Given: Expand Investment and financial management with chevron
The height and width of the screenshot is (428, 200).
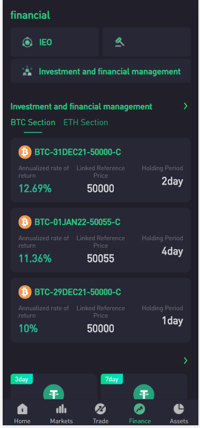Looking at the screenshot, I should (186, 106).
